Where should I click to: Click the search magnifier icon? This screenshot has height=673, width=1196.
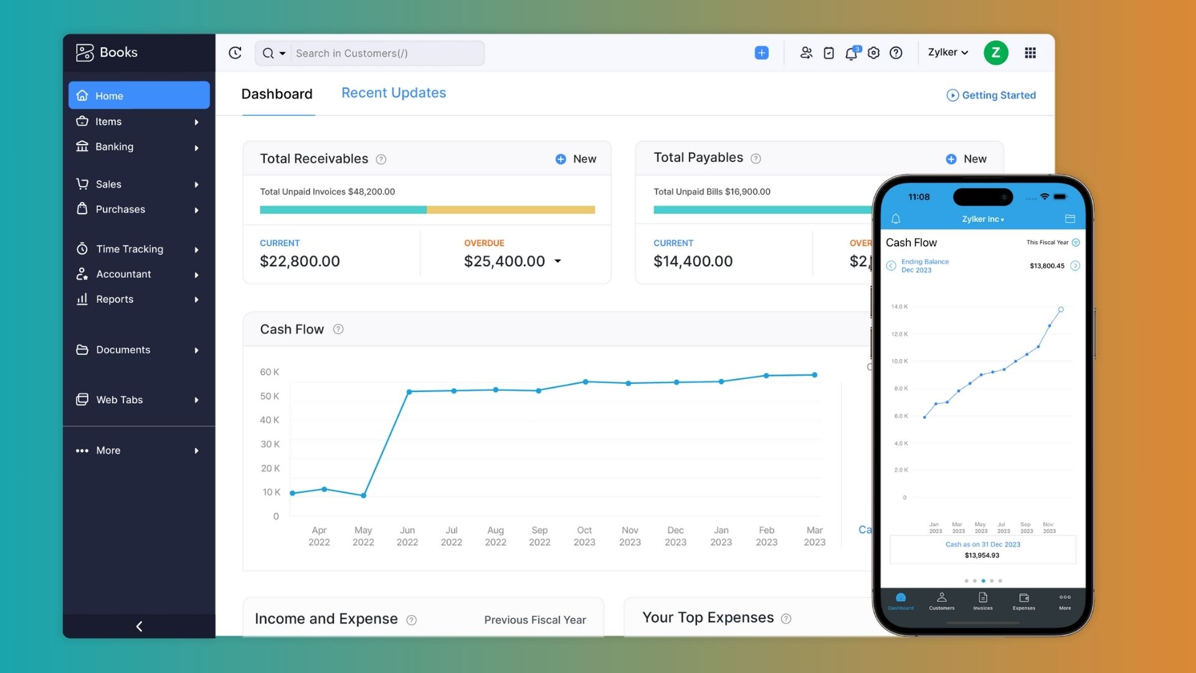pos(268,53)
